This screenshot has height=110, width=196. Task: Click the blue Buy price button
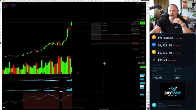coord(13,5)
